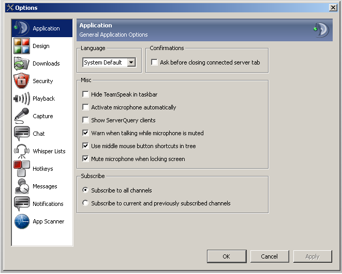Image resolution: width=342 pixels, height=274 pixels.
Task: Uncheck Warn when talking while microphone muted
Action: click(85, 133)
